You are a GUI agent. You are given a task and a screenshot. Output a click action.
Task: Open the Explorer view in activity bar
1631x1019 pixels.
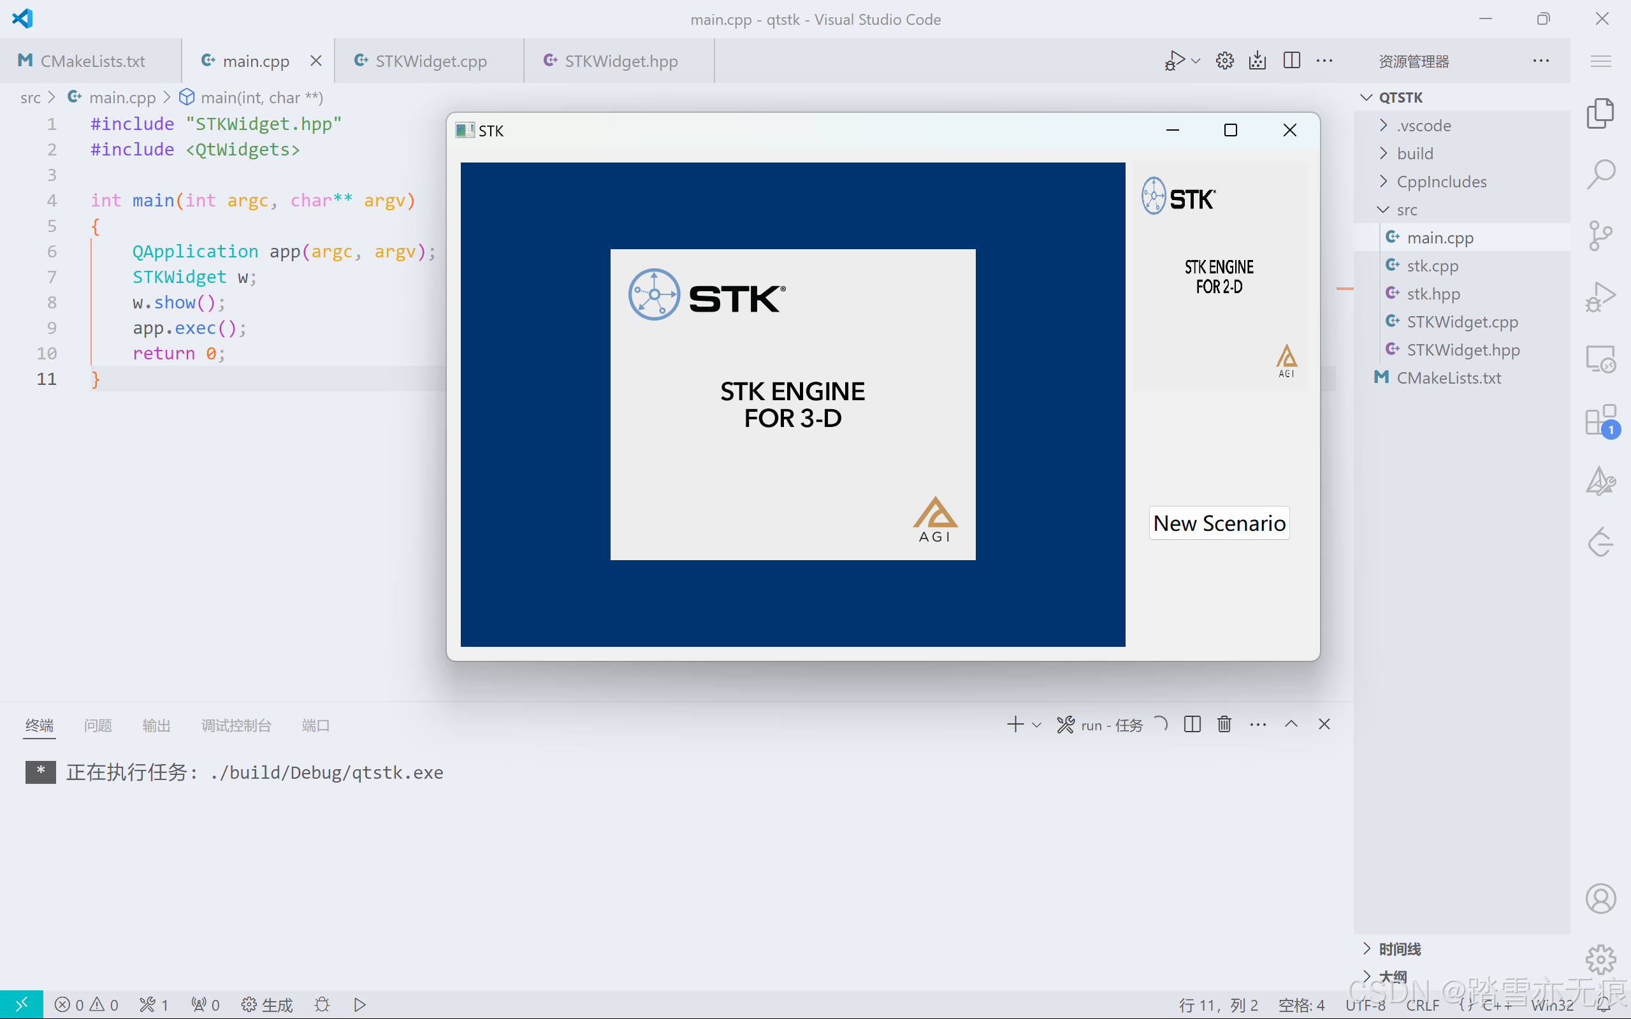click(x=1600, y=113)
